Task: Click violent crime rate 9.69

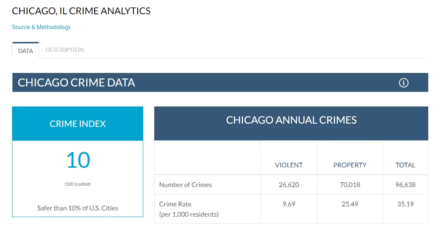Action: (289, 204)
